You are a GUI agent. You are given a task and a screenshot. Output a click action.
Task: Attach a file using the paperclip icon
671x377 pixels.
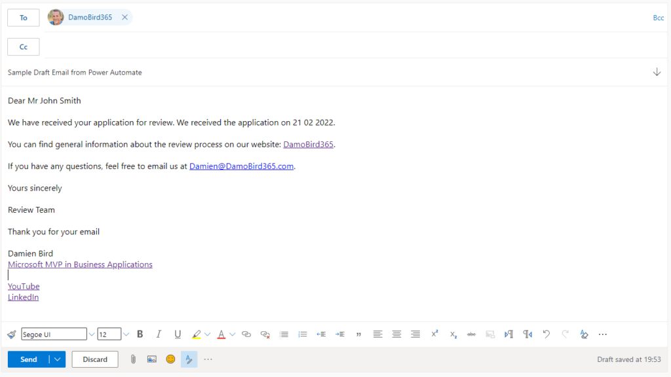click(133, 359)
